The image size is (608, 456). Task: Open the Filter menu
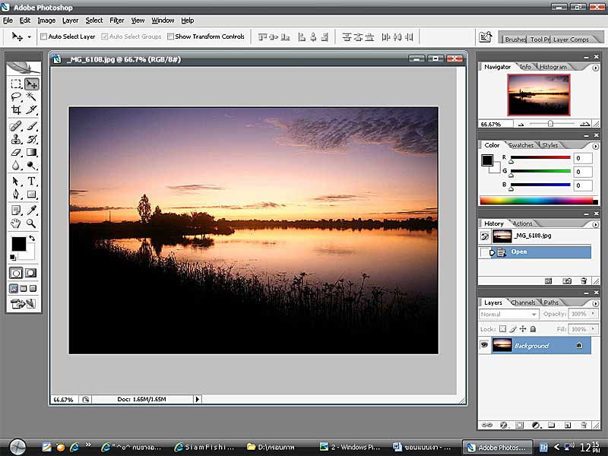[x=117, y=21]
